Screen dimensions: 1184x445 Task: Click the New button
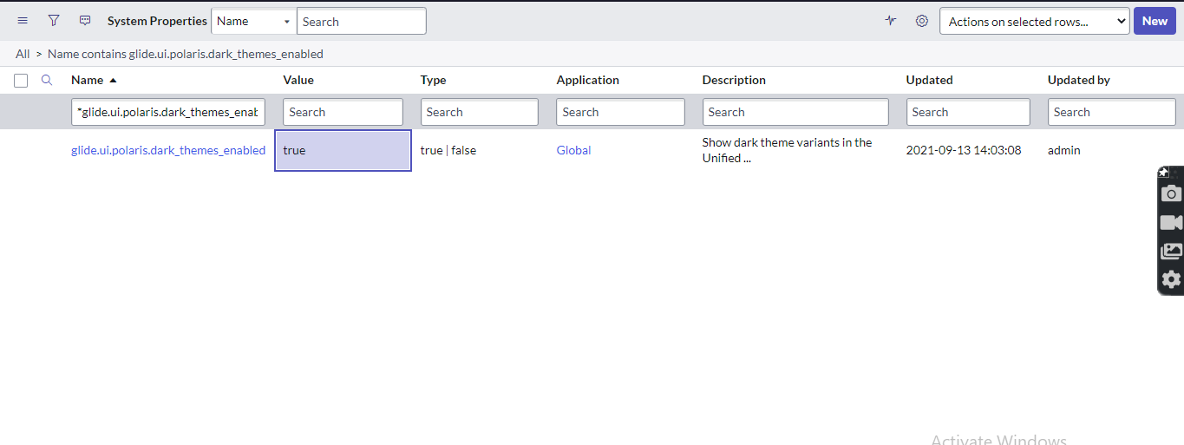(1155, 22)
